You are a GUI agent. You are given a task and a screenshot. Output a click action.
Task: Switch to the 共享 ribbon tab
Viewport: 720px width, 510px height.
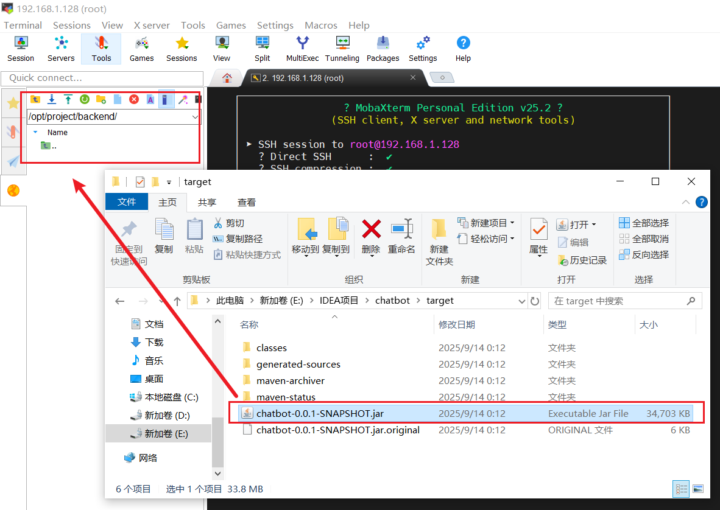click(x=207, y=202)
